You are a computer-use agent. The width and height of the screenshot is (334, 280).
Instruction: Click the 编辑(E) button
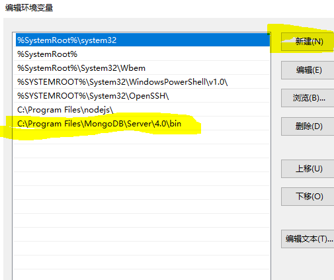308,70
